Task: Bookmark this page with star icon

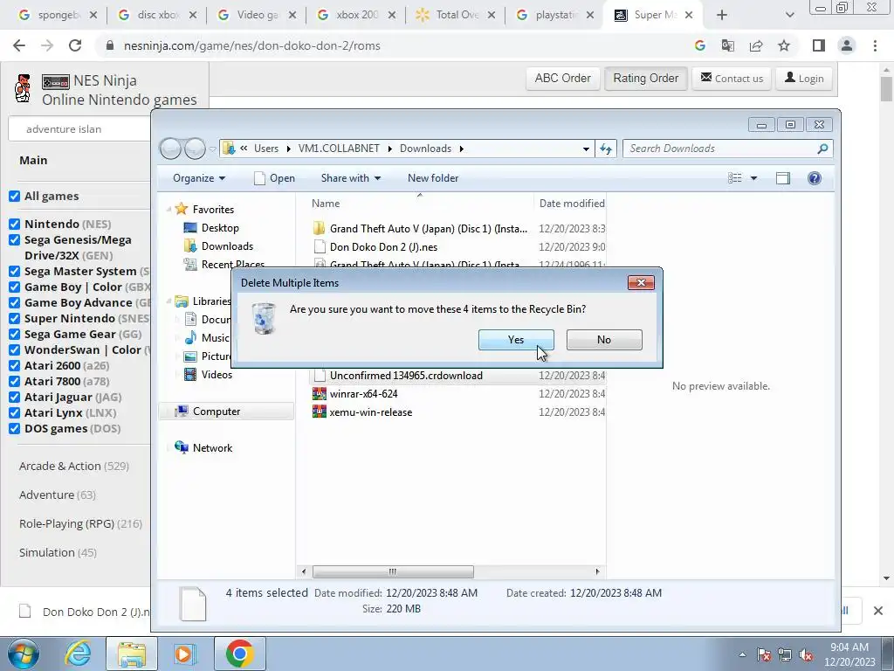Action: point(784,45)
